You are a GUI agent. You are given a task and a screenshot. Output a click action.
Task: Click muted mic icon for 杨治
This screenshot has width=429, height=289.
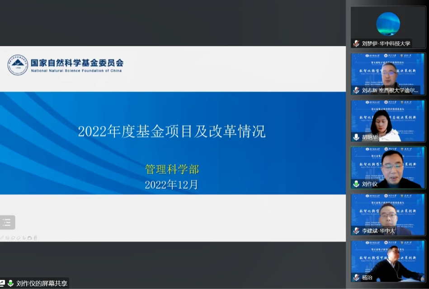(356, 277)
